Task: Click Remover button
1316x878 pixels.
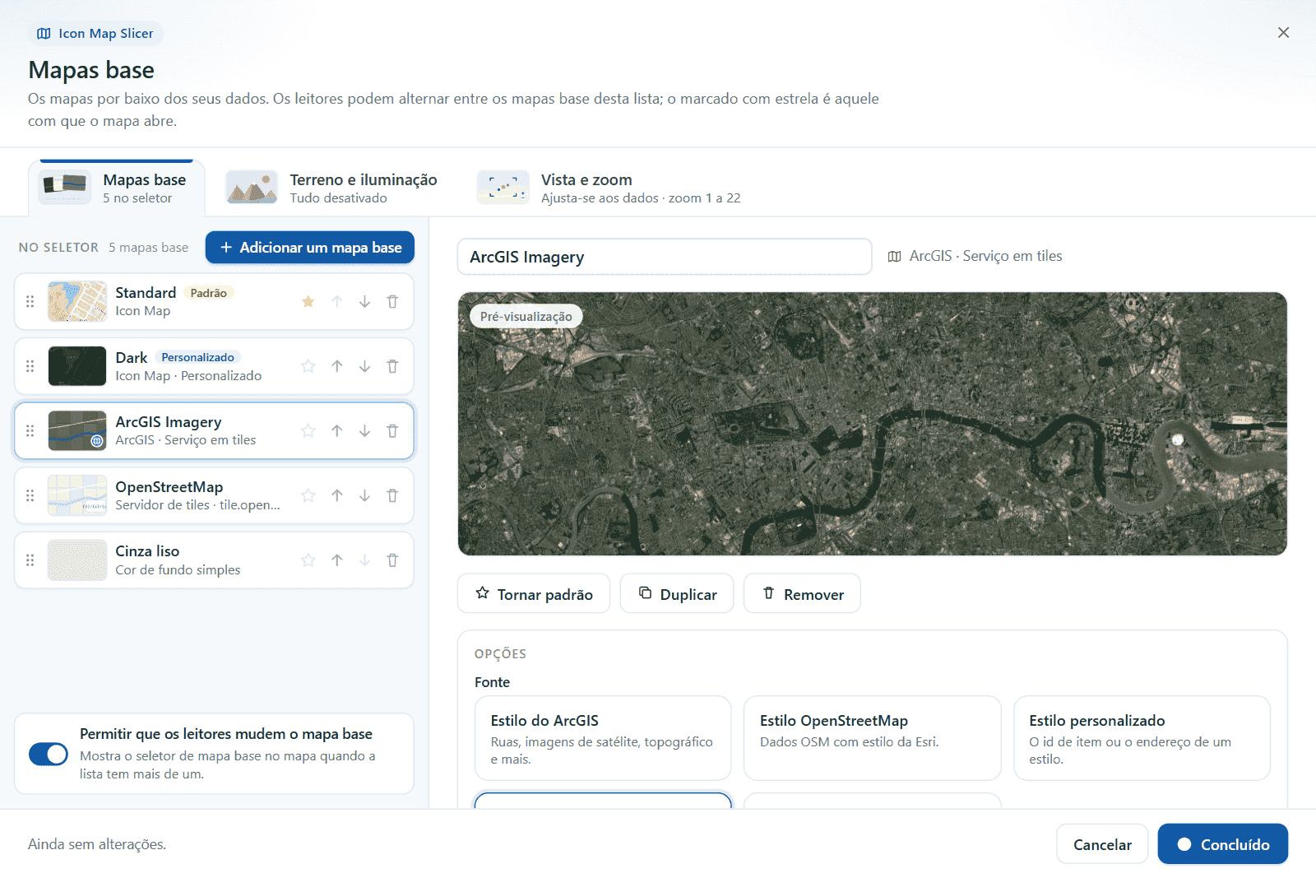Action: 802,593
